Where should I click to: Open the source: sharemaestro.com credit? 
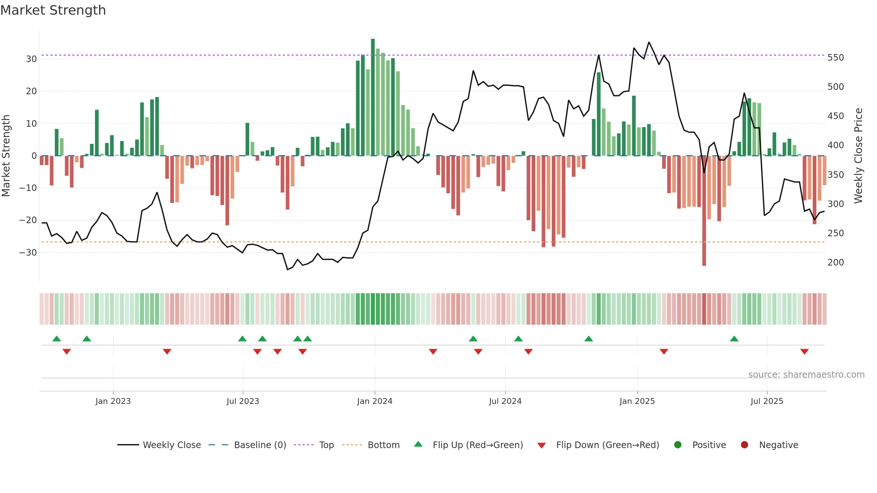point(806,374)
